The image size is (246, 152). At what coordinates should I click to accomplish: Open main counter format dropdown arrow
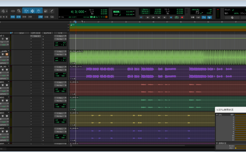point(85,12)
